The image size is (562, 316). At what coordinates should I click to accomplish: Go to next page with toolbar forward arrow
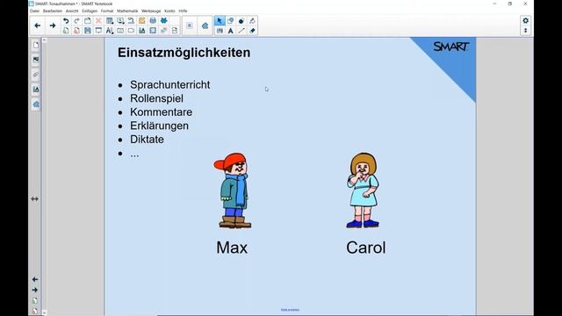(x=53, y=25)
